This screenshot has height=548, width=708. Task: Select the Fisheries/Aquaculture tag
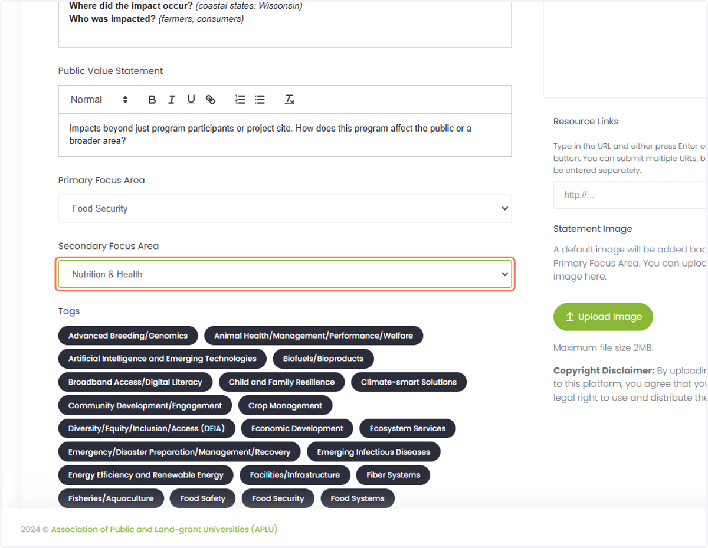111,498
